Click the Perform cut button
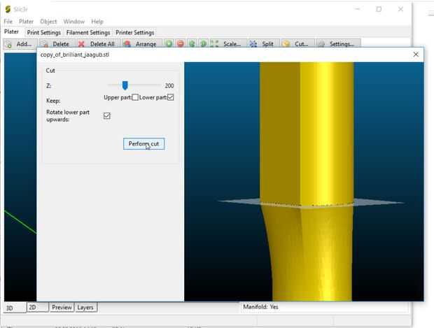Viewport: 434px width, 328px height. (144, 144)
